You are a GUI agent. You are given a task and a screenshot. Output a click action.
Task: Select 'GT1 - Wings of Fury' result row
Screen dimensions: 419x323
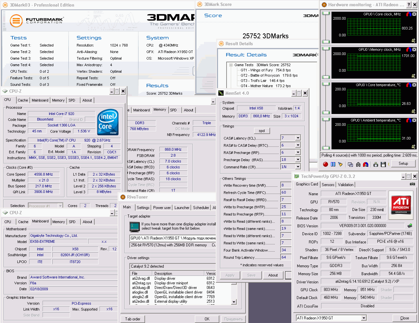pyautogui.click(x=266, y=70)
